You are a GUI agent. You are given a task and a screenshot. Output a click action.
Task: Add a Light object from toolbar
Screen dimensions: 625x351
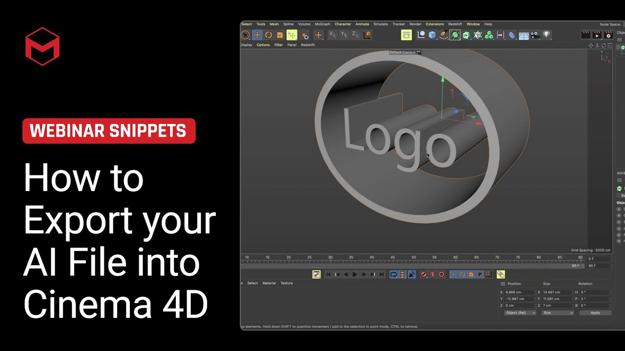547,35
